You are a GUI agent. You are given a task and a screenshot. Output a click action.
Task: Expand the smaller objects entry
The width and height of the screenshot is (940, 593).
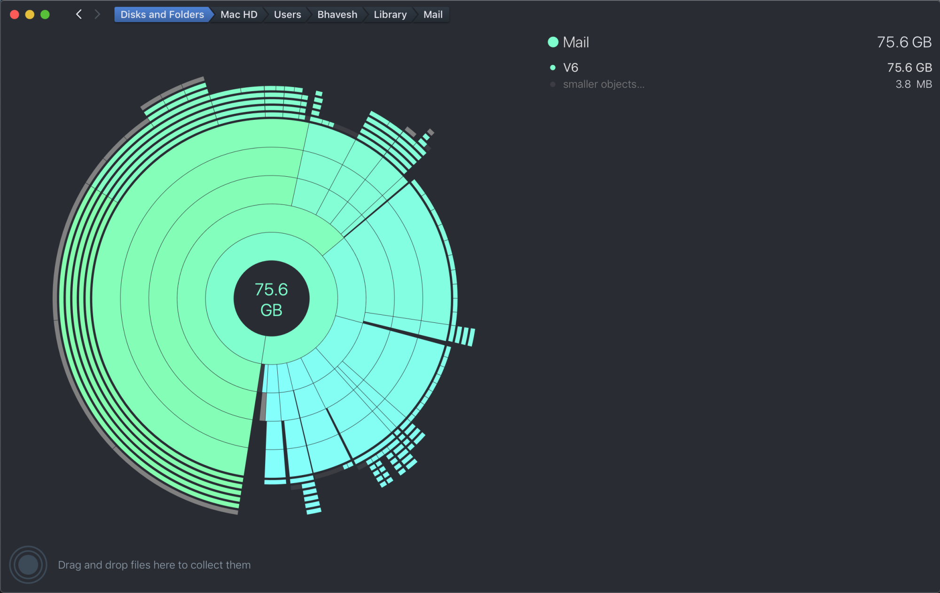[603, 85]
